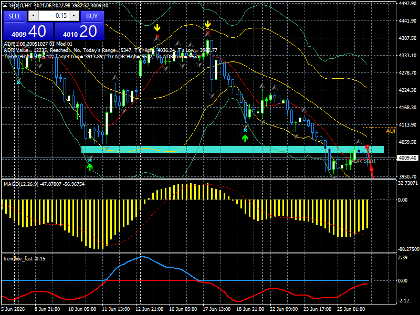Click the BUY button
Image resolution: width=420 pixels, height=315 pixels.
(x=91, y=16)
